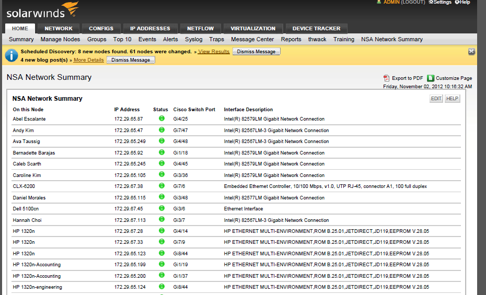
Task: Dismiss the new blog posts message
Action: click(x=131, y=60)
